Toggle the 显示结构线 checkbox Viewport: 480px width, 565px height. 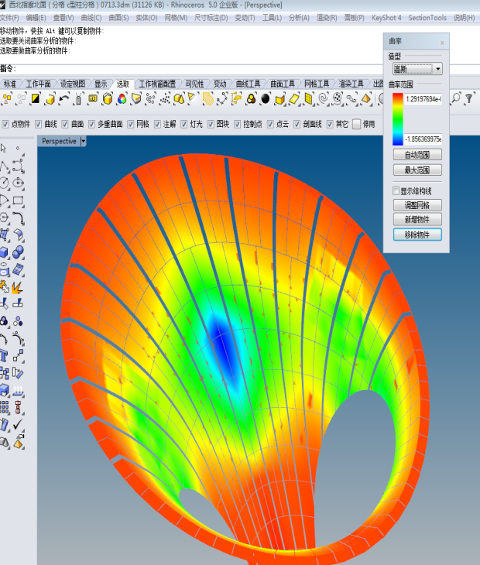click(x=396, y=190)
